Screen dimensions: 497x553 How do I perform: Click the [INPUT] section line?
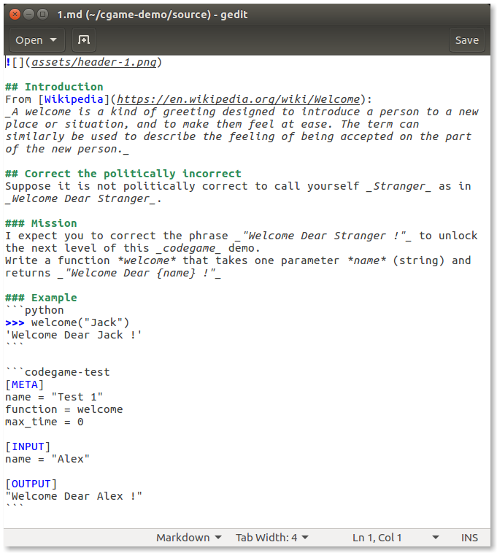tap(28, 446)
